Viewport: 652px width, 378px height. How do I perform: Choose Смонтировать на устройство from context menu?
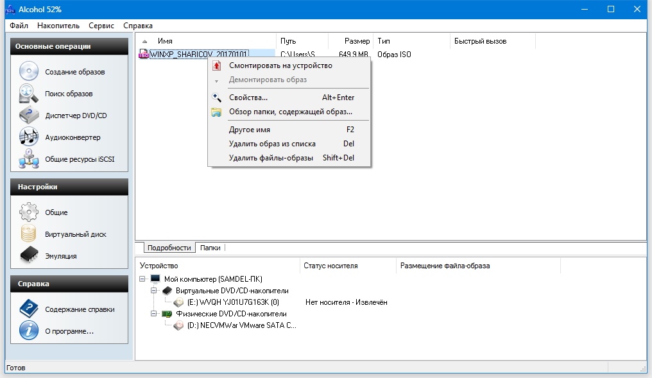pos(280,65)
